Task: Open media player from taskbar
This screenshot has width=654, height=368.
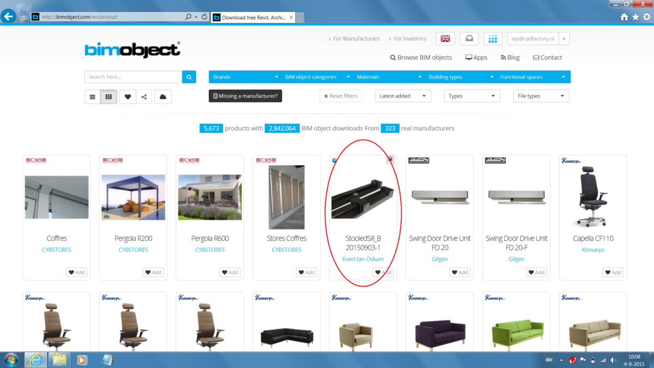Action: tap(82, 360)
